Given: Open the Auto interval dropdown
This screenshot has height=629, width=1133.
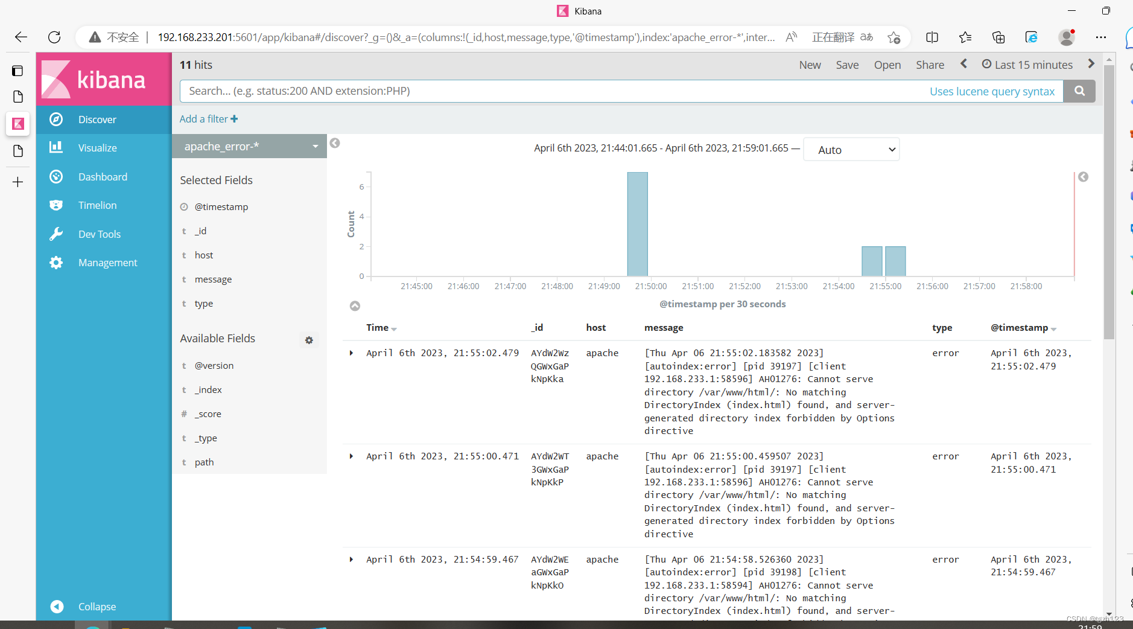Looking at the screenshot, I should click(x=851, y=150).
